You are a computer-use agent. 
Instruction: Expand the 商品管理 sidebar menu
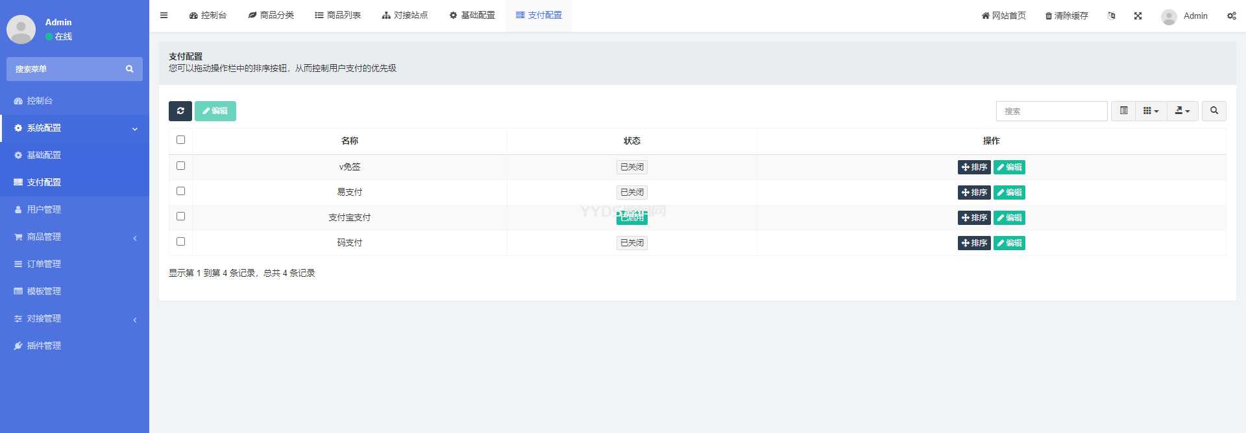pyautogui.click(x=75, y=237)
